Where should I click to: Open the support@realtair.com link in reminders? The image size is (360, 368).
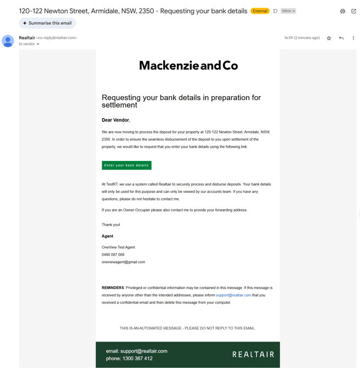pyautogui.click(x=234, y=295)
